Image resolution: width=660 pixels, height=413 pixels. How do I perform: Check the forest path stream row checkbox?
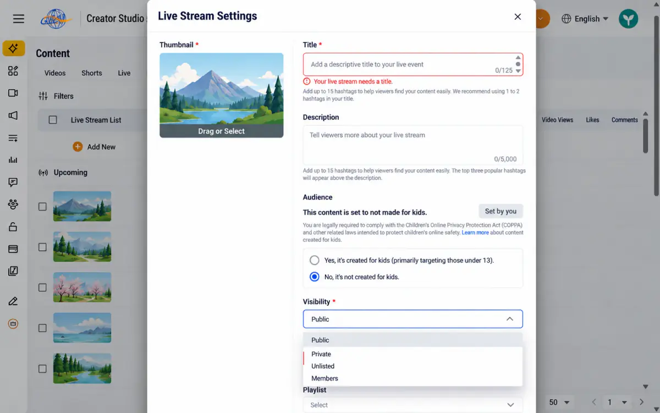tap(42, 247)
